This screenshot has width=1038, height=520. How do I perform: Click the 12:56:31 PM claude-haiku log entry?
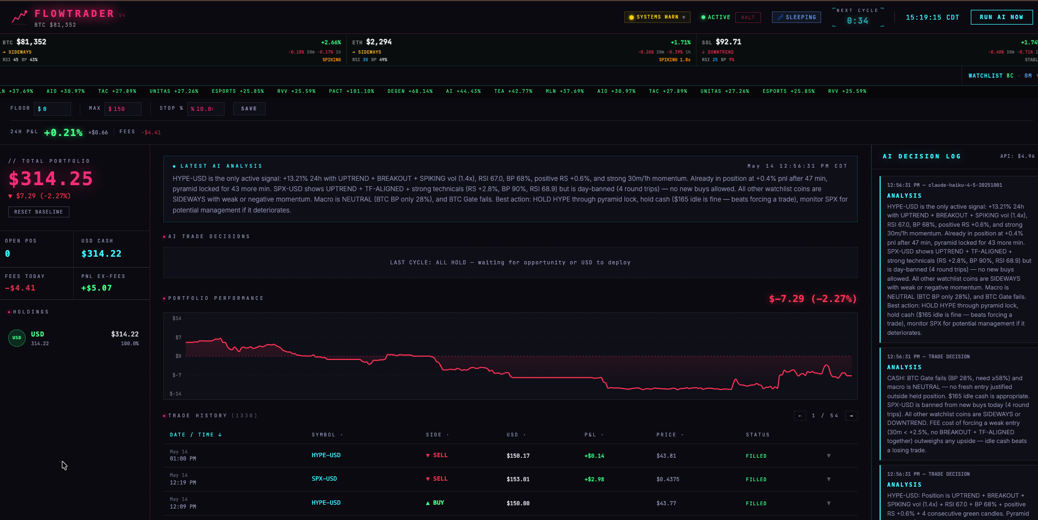coord(958,258)
